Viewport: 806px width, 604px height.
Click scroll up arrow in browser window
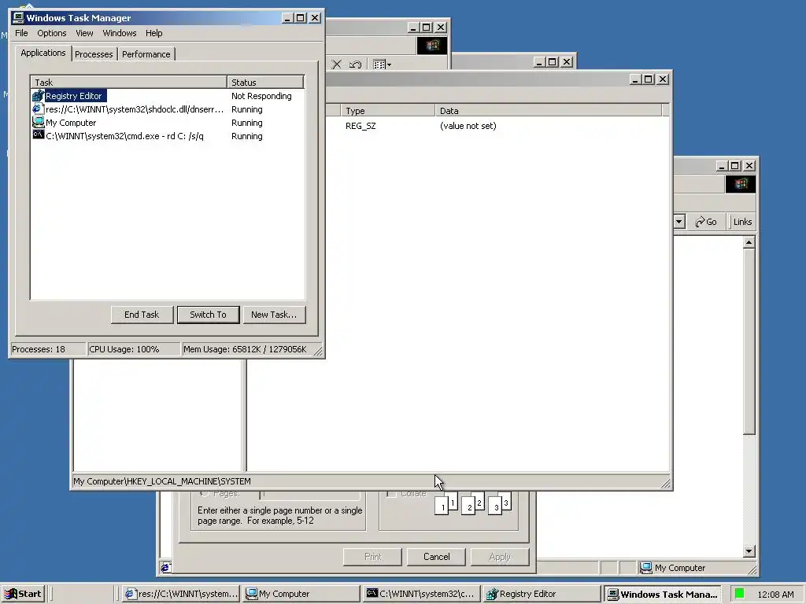[749, 242]
